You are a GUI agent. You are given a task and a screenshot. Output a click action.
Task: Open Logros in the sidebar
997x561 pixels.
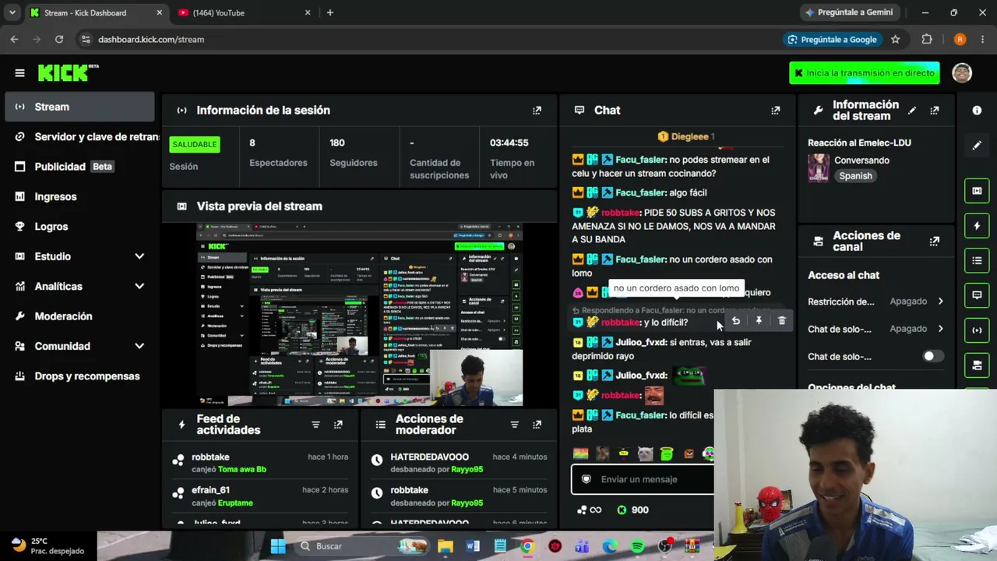pyautogui.click(x=79, y=227)
